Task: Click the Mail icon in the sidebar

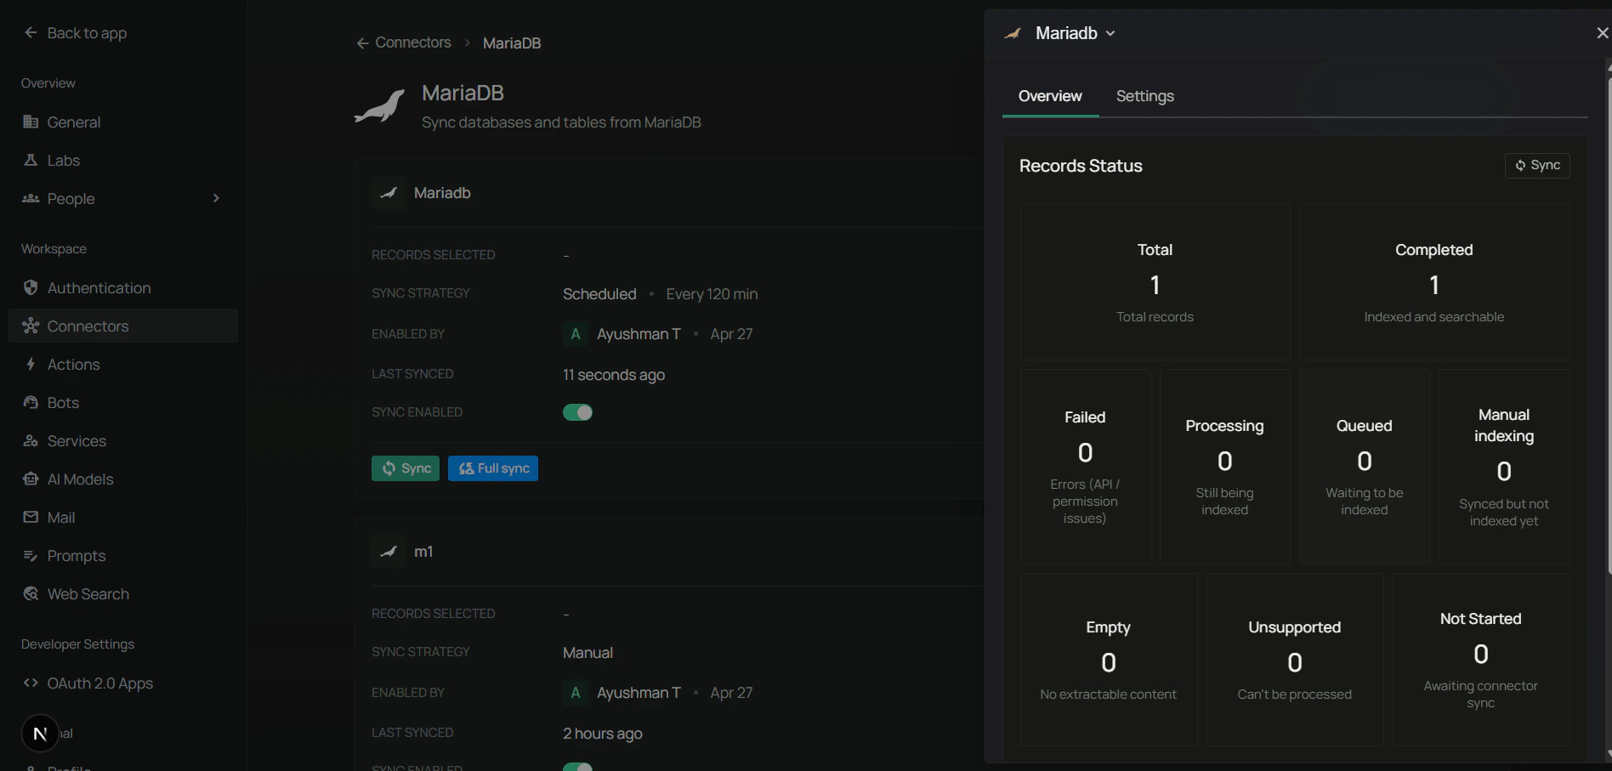Action: 31,517
